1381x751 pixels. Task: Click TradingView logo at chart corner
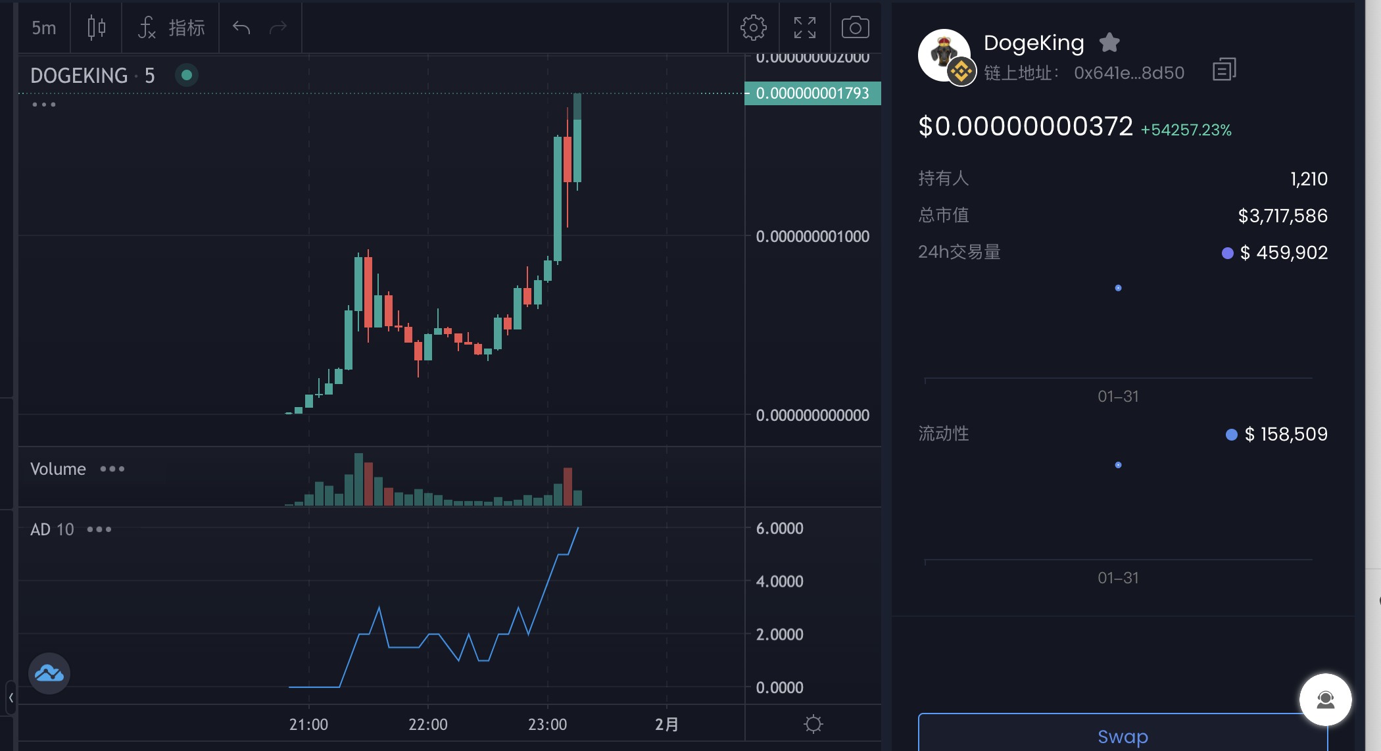coord(49,673)
